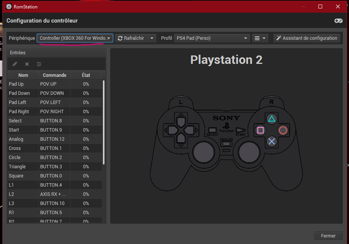Select the Analog input row

pyautogui.click(x=55, y=139)
